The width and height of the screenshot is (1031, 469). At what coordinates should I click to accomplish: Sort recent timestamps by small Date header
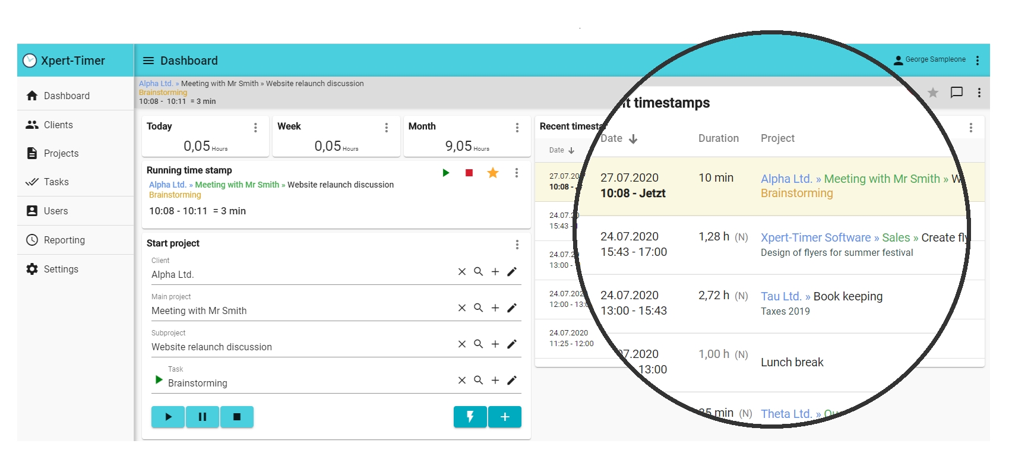562,150
